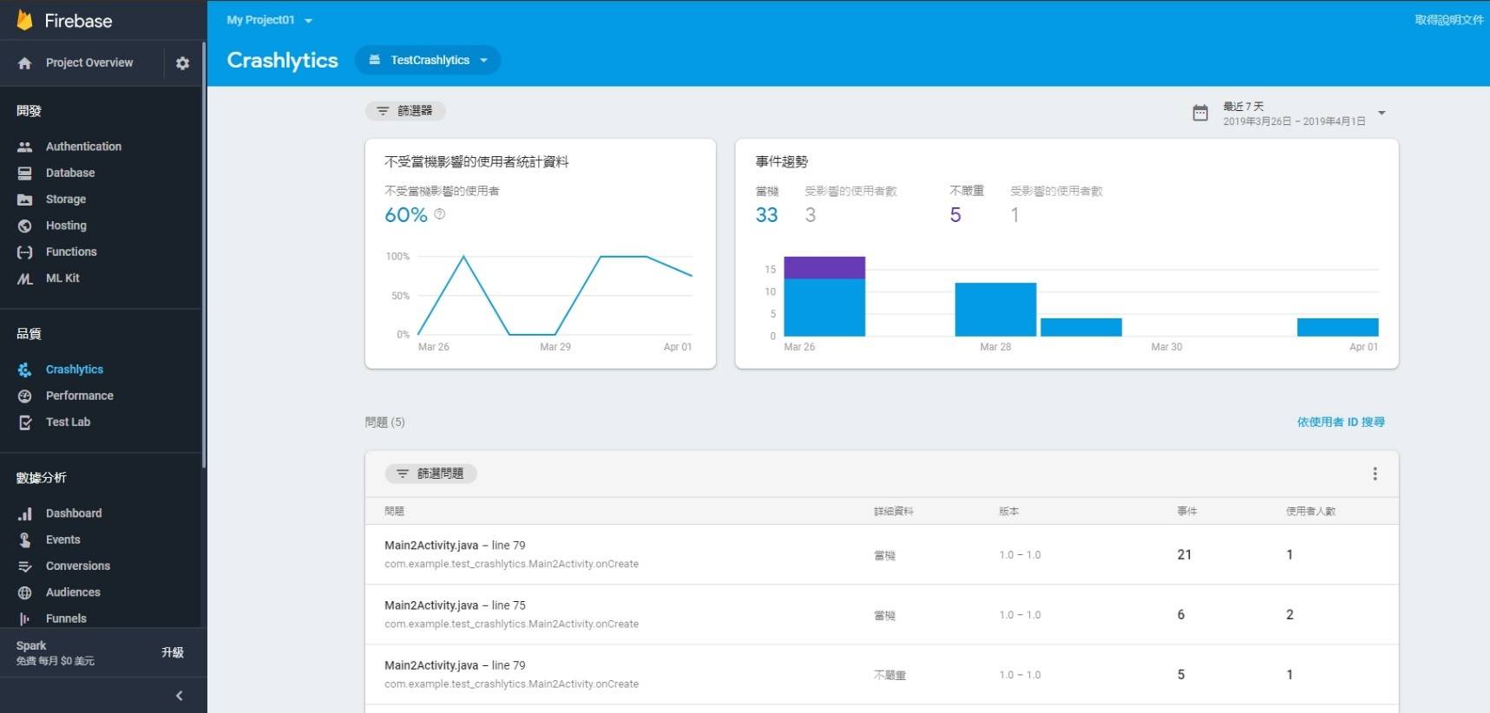Screen dimensions: 1490x713
Task: Expand the last 7 days date dropdown
Action: coord(1382,113)
